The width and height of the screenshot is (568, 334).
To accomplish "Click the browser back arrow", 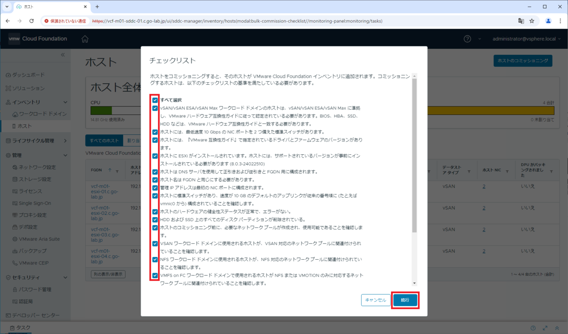I will click(x=8, y=21).
